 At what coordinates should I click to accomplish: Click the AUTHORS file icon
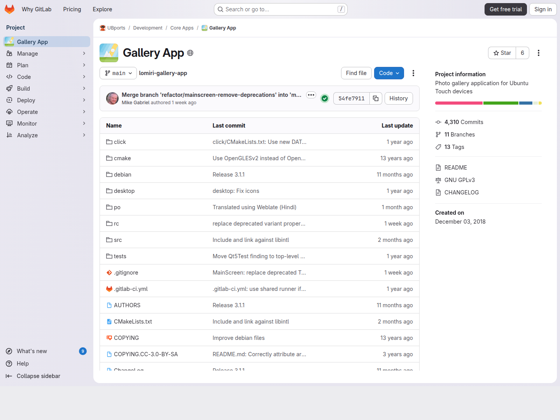coord(109,305)
